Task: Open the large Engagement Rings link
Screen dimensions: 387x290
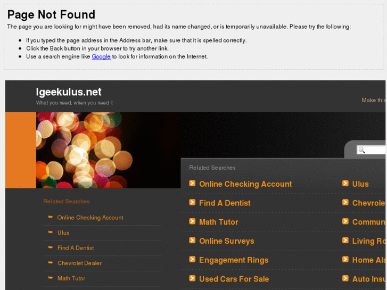Action: coord(234,260)
